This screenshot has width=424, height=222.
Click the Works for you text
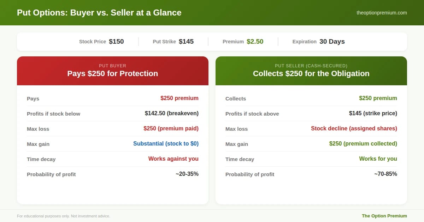click(x=378, y=159)
